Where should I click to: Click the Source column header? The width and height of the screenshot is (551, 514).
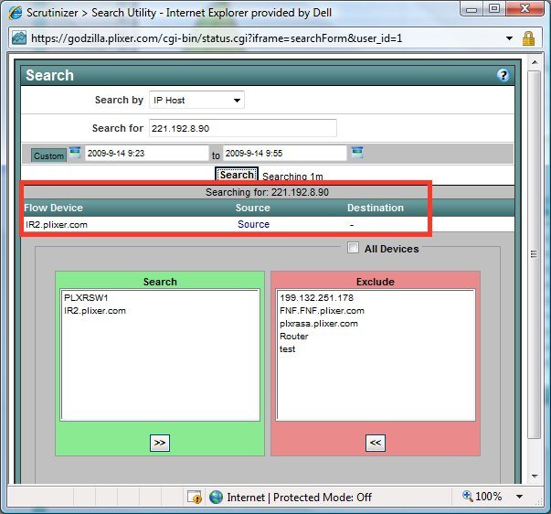coord(253,208)
